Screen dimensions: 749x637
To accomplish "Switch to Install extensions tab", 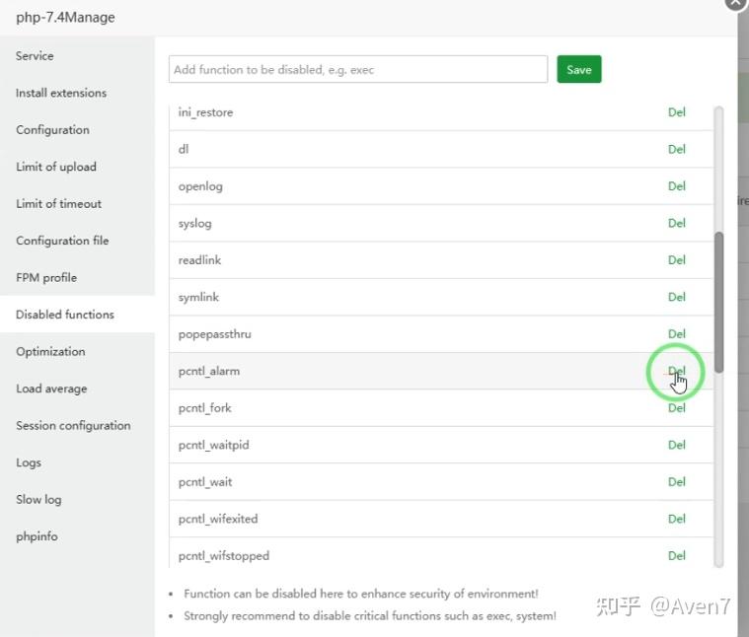I will tap(60, 93).
